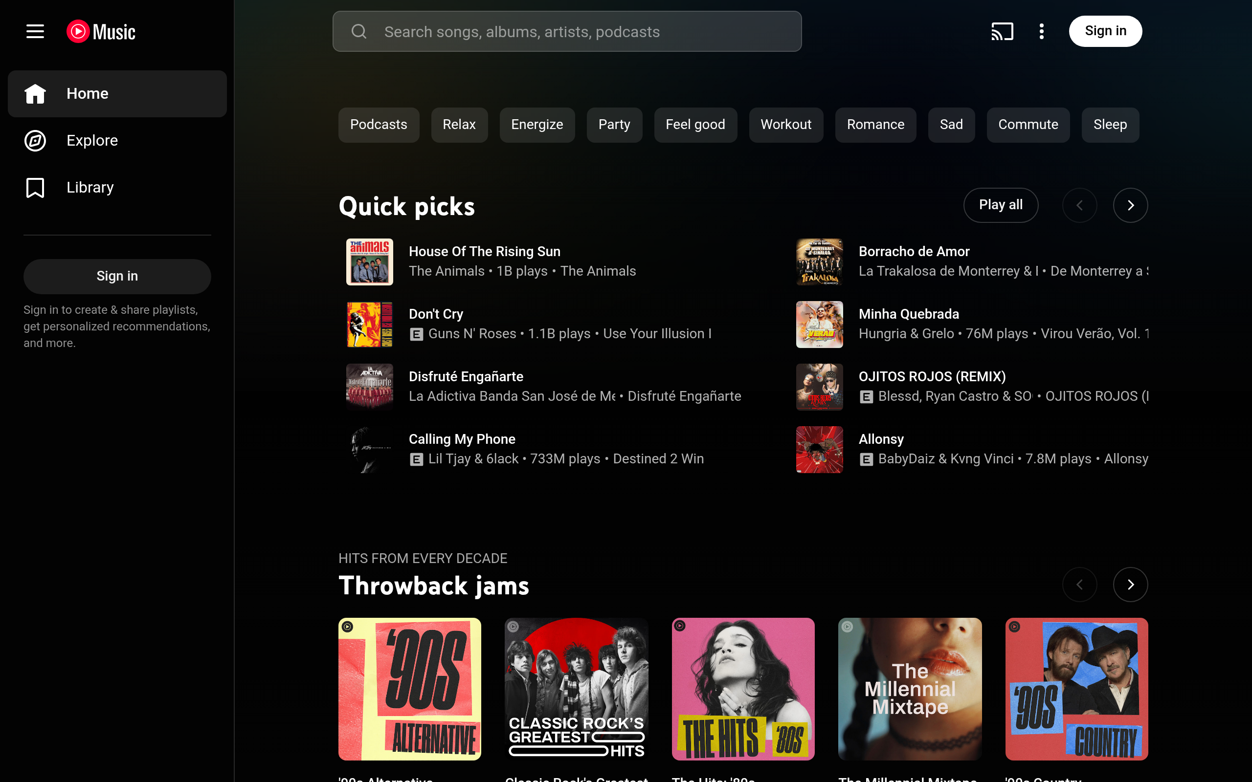1252x782 pixels.
Task: Open Guns N' Roses artist link
Action: click(x=472, y=334)
